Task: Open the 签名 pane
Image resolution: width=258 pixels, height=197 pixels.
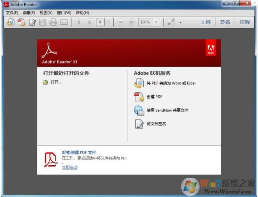Action: (x=225, y=22)
